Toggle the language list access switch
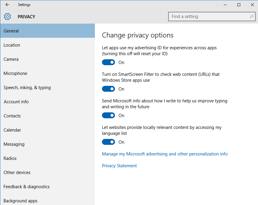 coord(108,142)
